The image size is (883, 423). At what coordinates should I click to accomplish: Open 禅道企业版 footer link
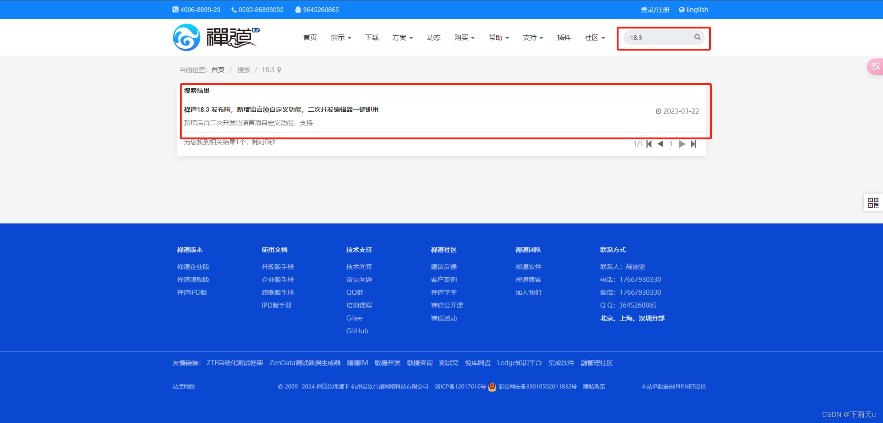click(x=193, y=267)
